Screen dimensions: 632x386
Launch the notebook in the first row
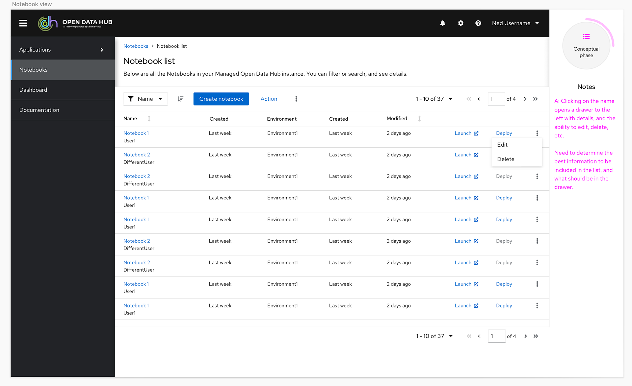[466, 133]
